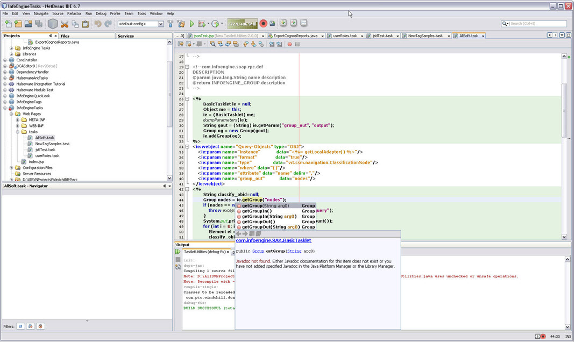
Task: Click the String parameter type link in Javadoc
Action: [x=294, y=252]
